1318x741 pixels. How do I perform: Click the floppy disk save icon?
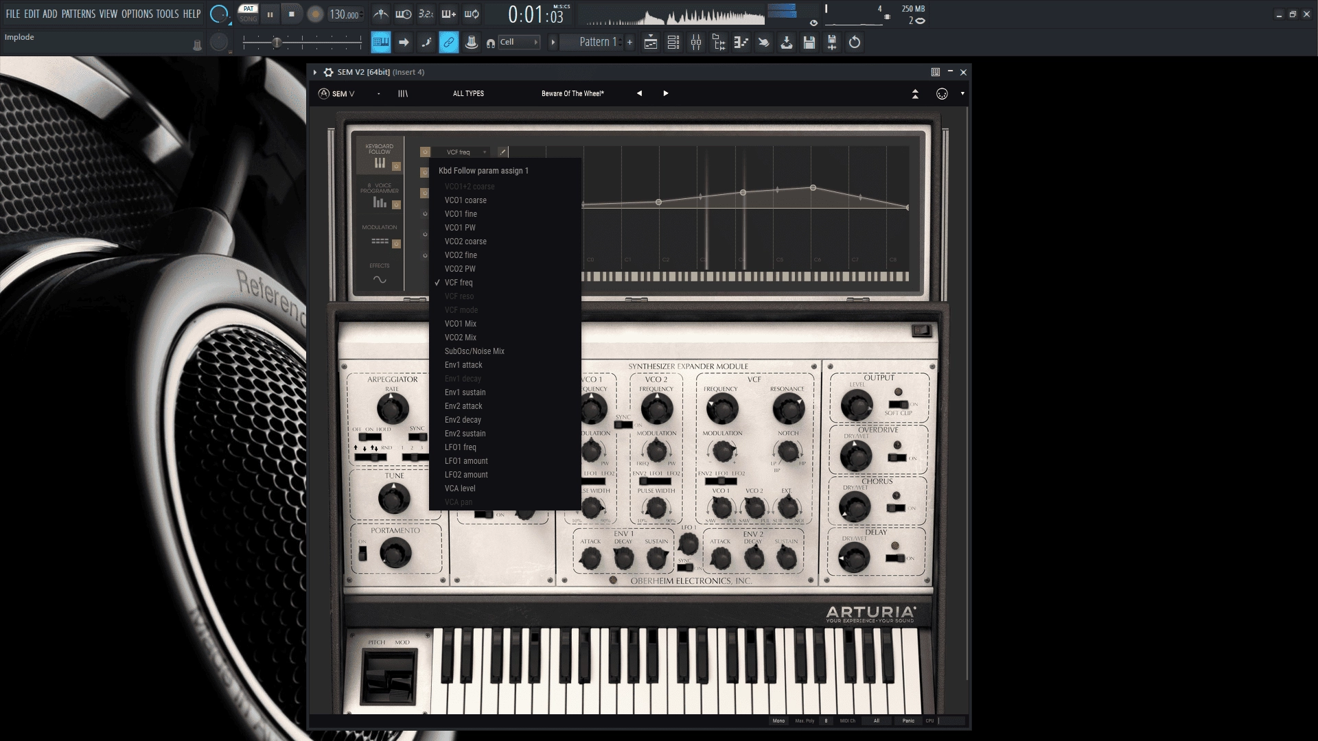point(809,43)
